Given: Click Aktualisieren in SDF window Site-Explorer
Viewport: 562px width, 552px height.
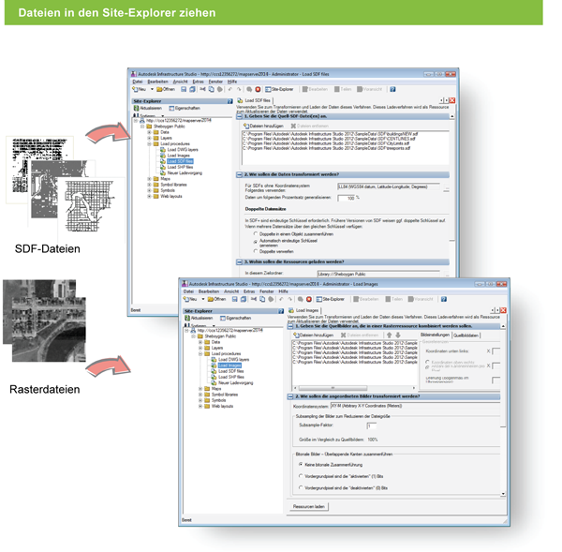Looking at the screenshot, I should [148, 109].
